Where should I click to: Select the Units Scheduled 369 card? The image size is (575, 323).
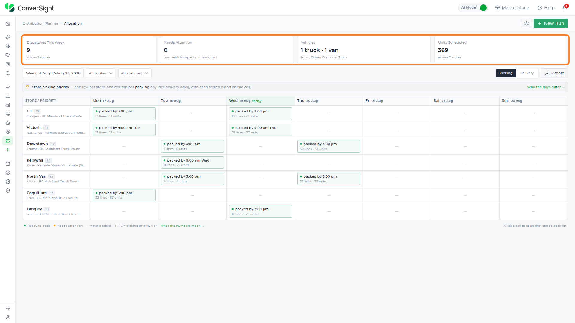pos(501,50)
